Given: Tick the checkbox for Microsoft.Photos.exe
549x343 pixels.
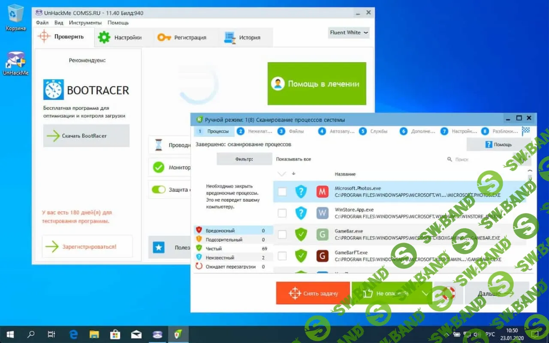Looking at the screenshot, I should point(282,192).
